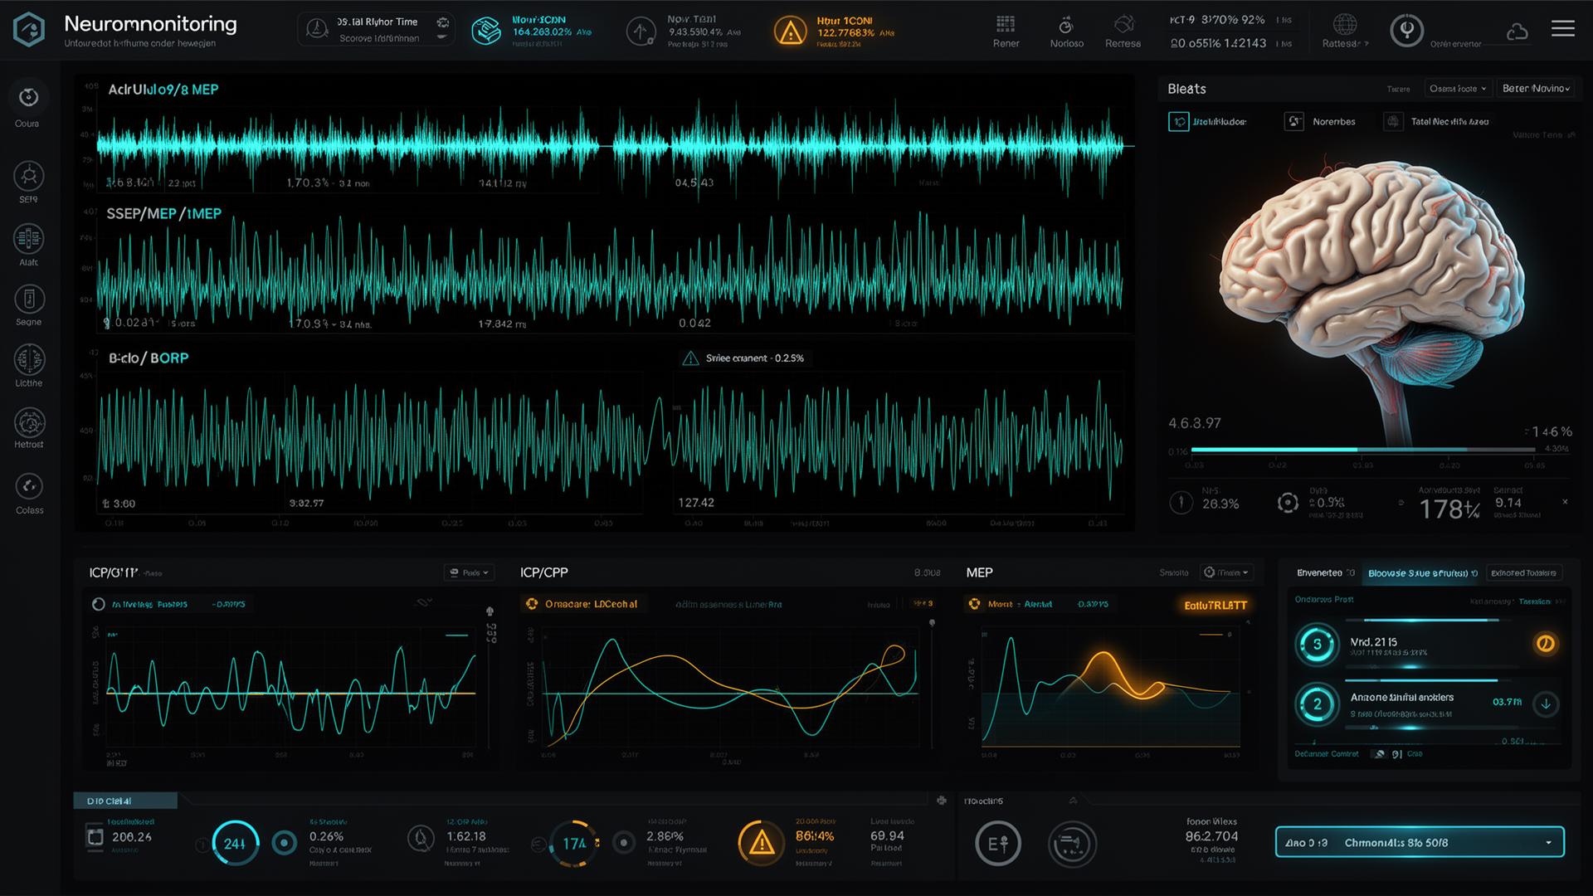Screen dimensions: 1593x896
Task: Click the Ef circular icon in bottom bar
Action: [x=997, y=844]
